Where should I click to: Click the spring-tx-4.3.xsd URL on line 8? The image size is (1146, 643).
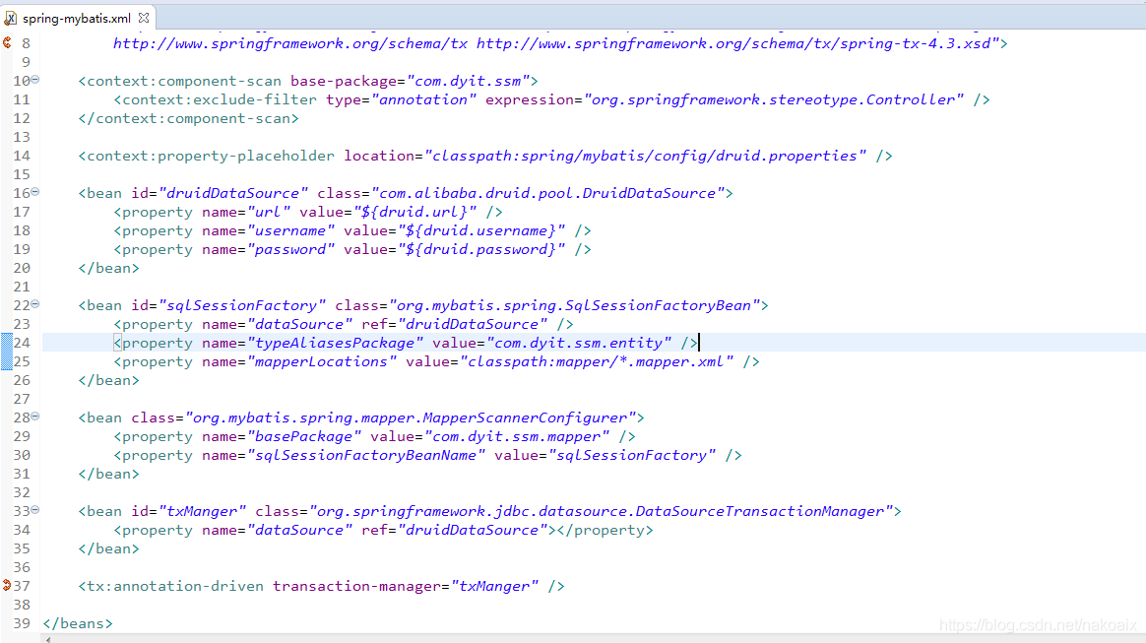pos(733,44)
